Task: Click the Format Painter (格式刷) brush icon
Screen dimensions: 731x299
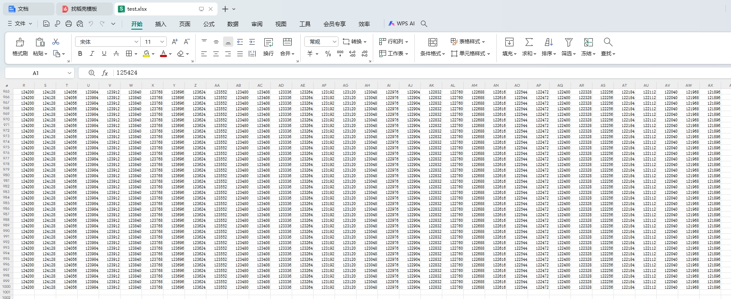Action: tap(20, 42)
